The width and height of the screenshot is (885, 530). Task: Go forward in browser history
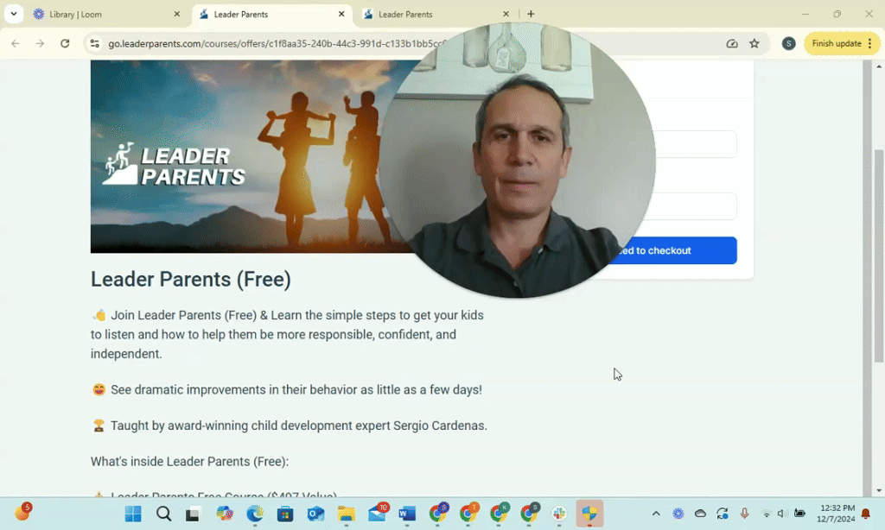(x=40, y=43)
